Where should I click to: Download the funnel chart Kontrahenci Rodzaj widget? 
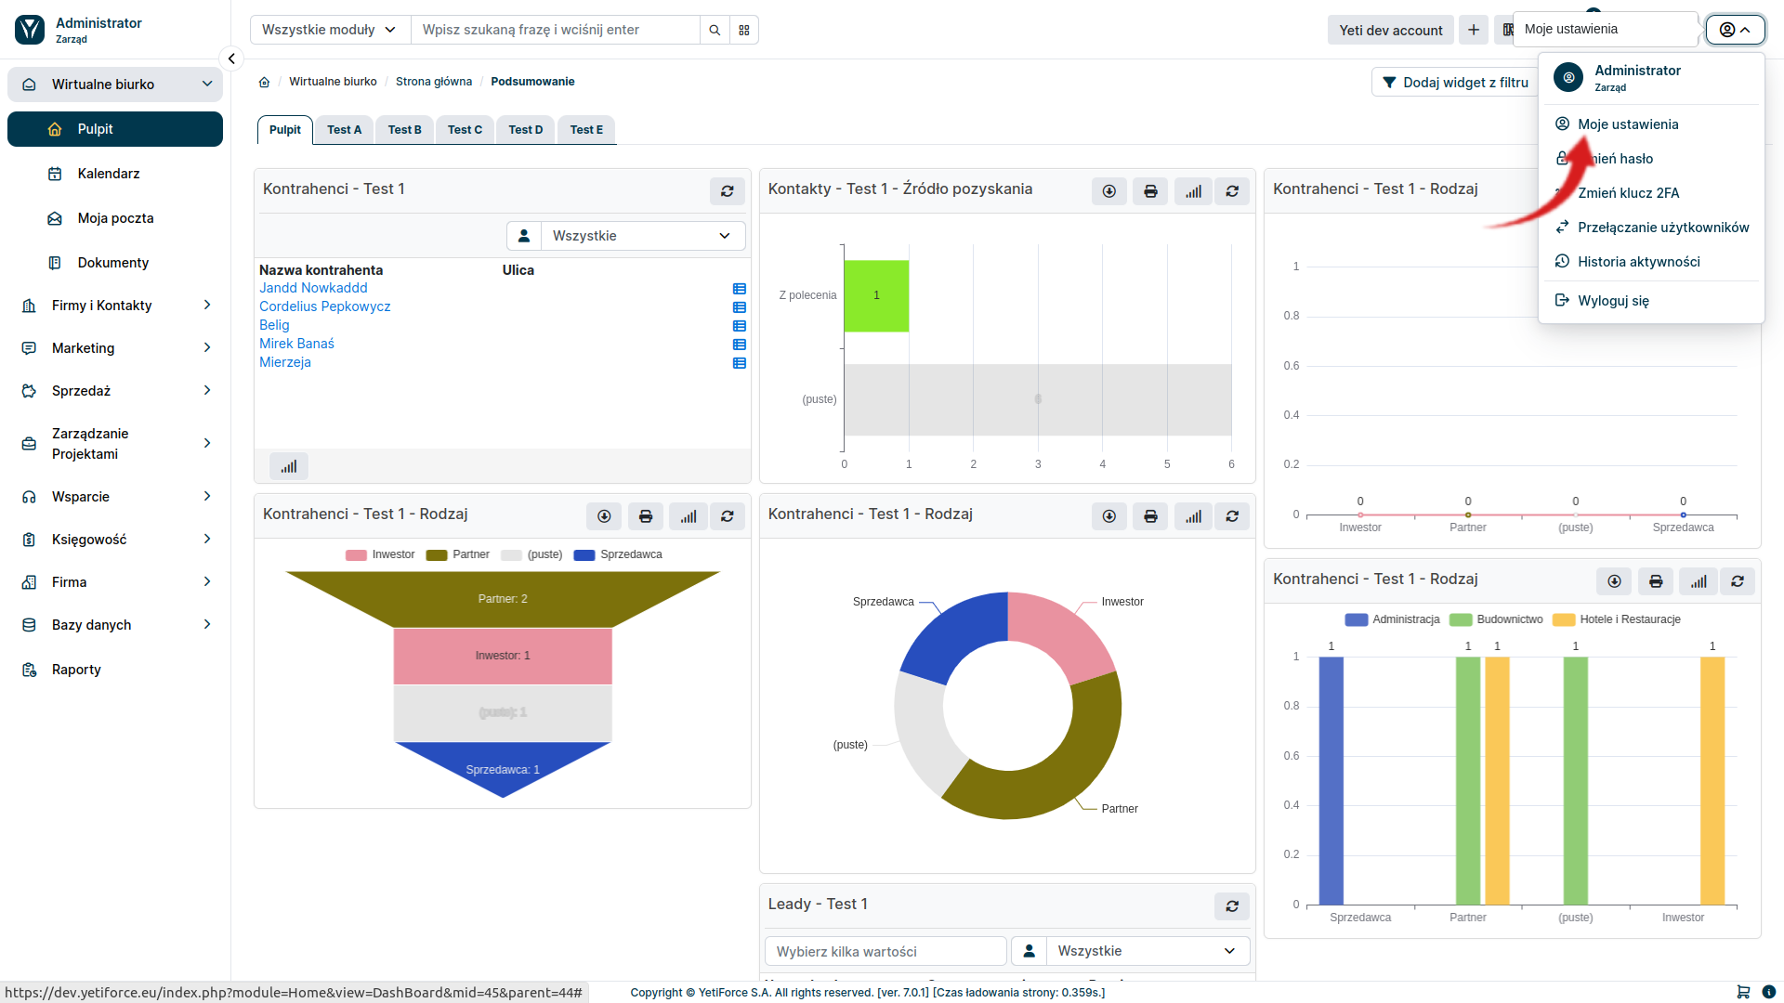pyautogui.click(x=604, y=516)
